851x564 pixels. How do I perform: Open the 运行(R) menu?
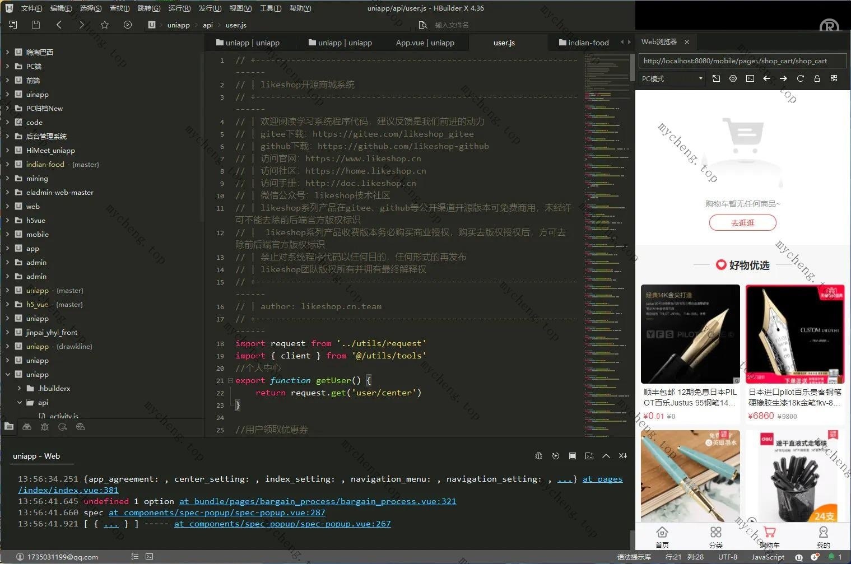[179, 8]
